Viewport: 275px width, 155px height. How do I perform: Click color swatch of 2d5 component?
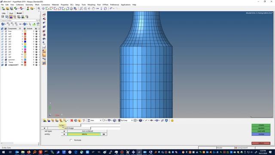[25, 50]
